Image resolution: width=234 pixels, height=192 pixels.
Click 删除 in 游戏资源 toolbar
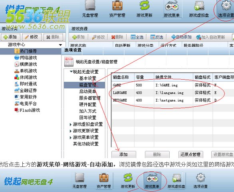[117, 37]
